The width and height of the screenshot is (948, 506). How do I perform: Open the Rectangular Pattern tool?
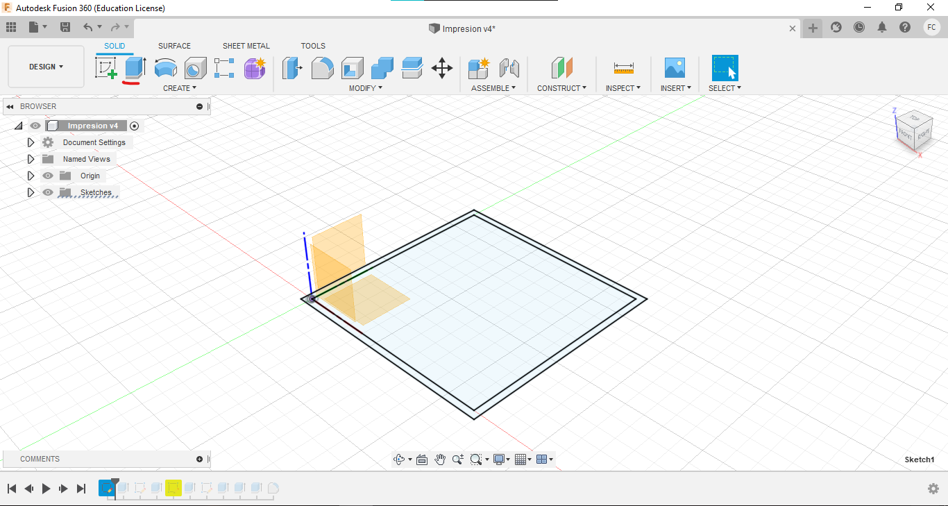tap(224, 68)
